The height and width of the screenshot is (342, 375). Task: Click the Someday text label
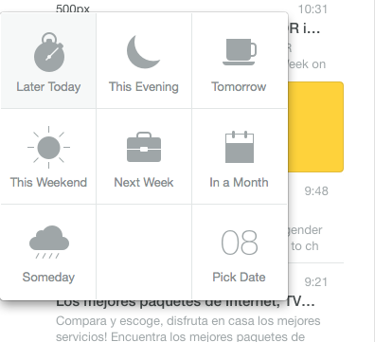pyautogui.click(x=48, y=278)
